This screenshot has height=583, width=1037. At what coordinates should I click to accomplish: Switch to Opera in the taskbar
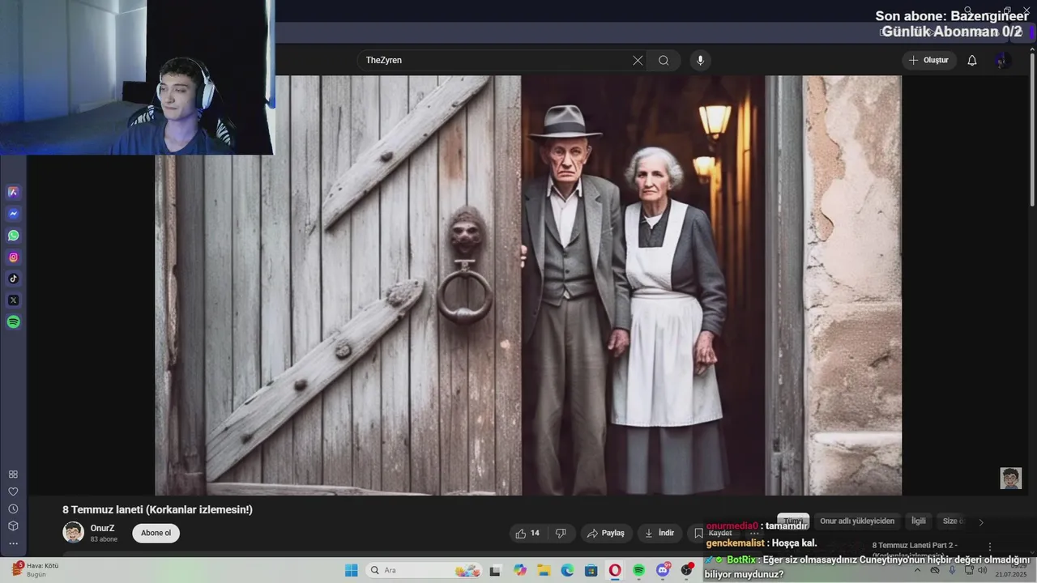615,570
